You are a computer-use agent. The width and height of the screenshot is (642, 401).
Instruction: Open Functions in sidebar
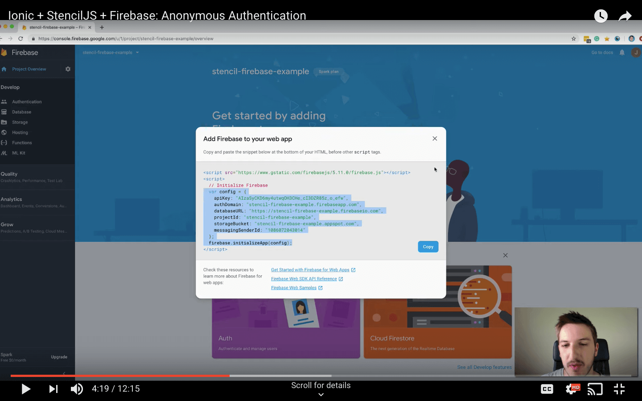click(22, 143)
